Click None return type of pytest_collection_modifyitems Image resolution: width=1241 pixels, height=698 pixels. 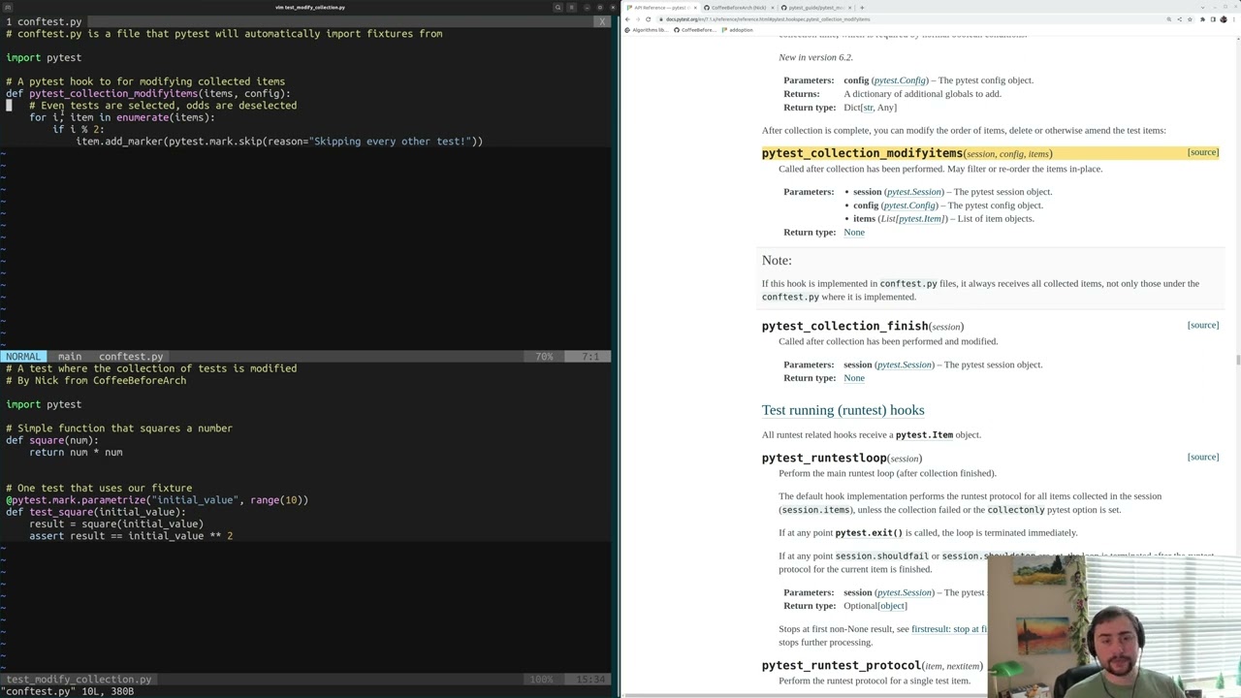tap(853, 233)
